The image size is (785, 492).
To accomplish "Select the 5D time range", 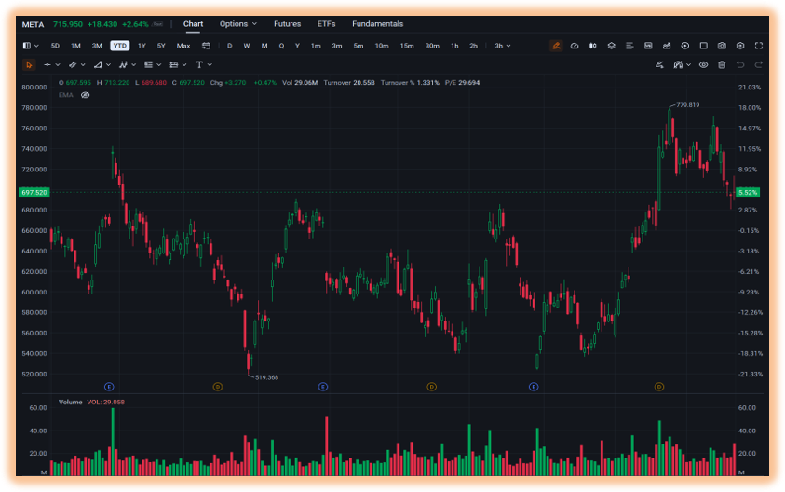I will 55,46.
